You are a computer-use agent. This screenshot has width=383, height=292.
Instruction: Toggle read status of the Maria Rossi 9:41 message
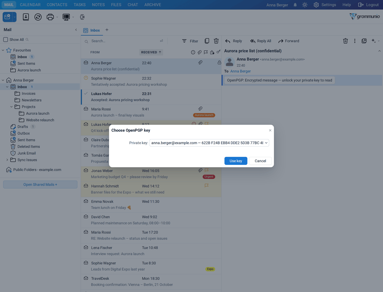(86, 109)
